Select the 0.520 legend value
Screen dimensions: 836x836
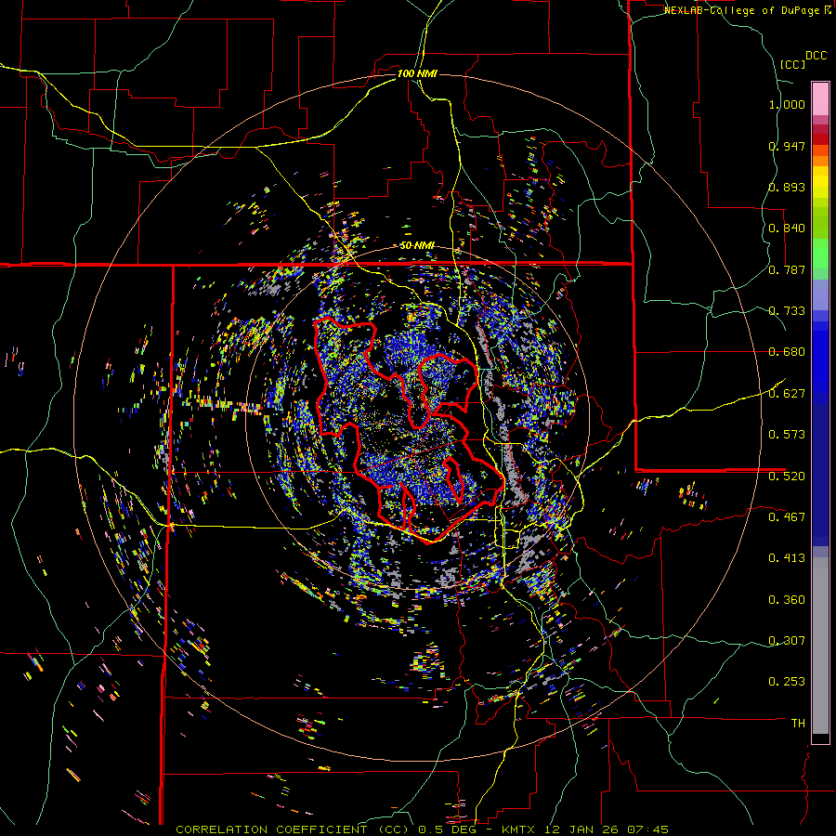787,476
